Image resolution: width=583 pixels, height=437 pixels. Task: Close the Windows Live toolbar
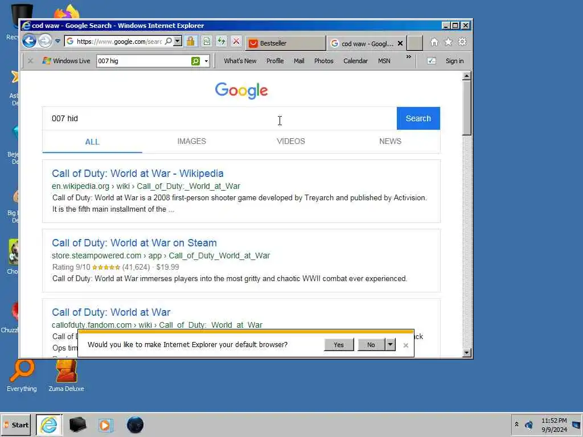point(31,61)
